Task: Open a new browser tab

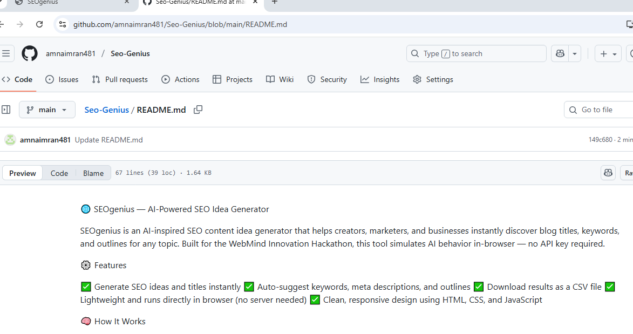Action: 275,2
